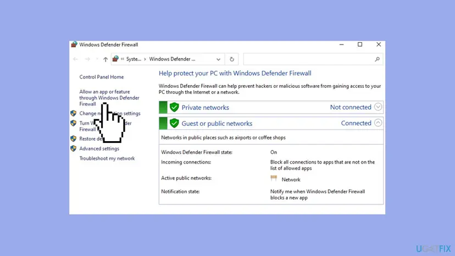Open Advanced settings link
This screenshot has width=455, height=256.
pyautogui.click(x=99, y=149)
